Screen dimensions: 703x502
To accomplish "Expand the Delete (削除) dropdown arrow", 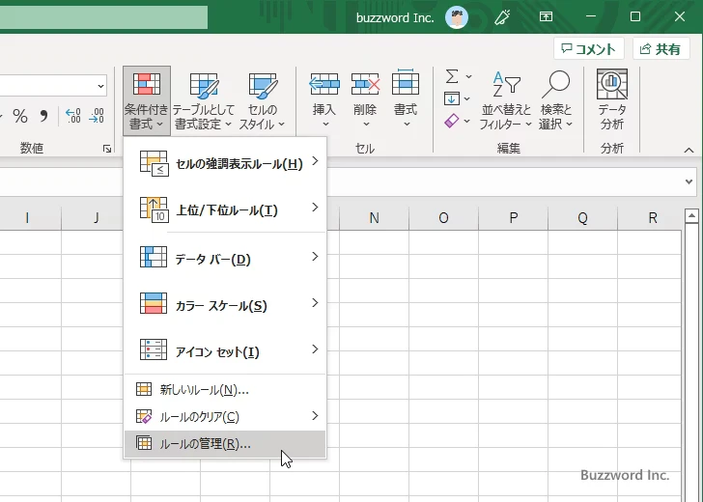I will (366, 125).
